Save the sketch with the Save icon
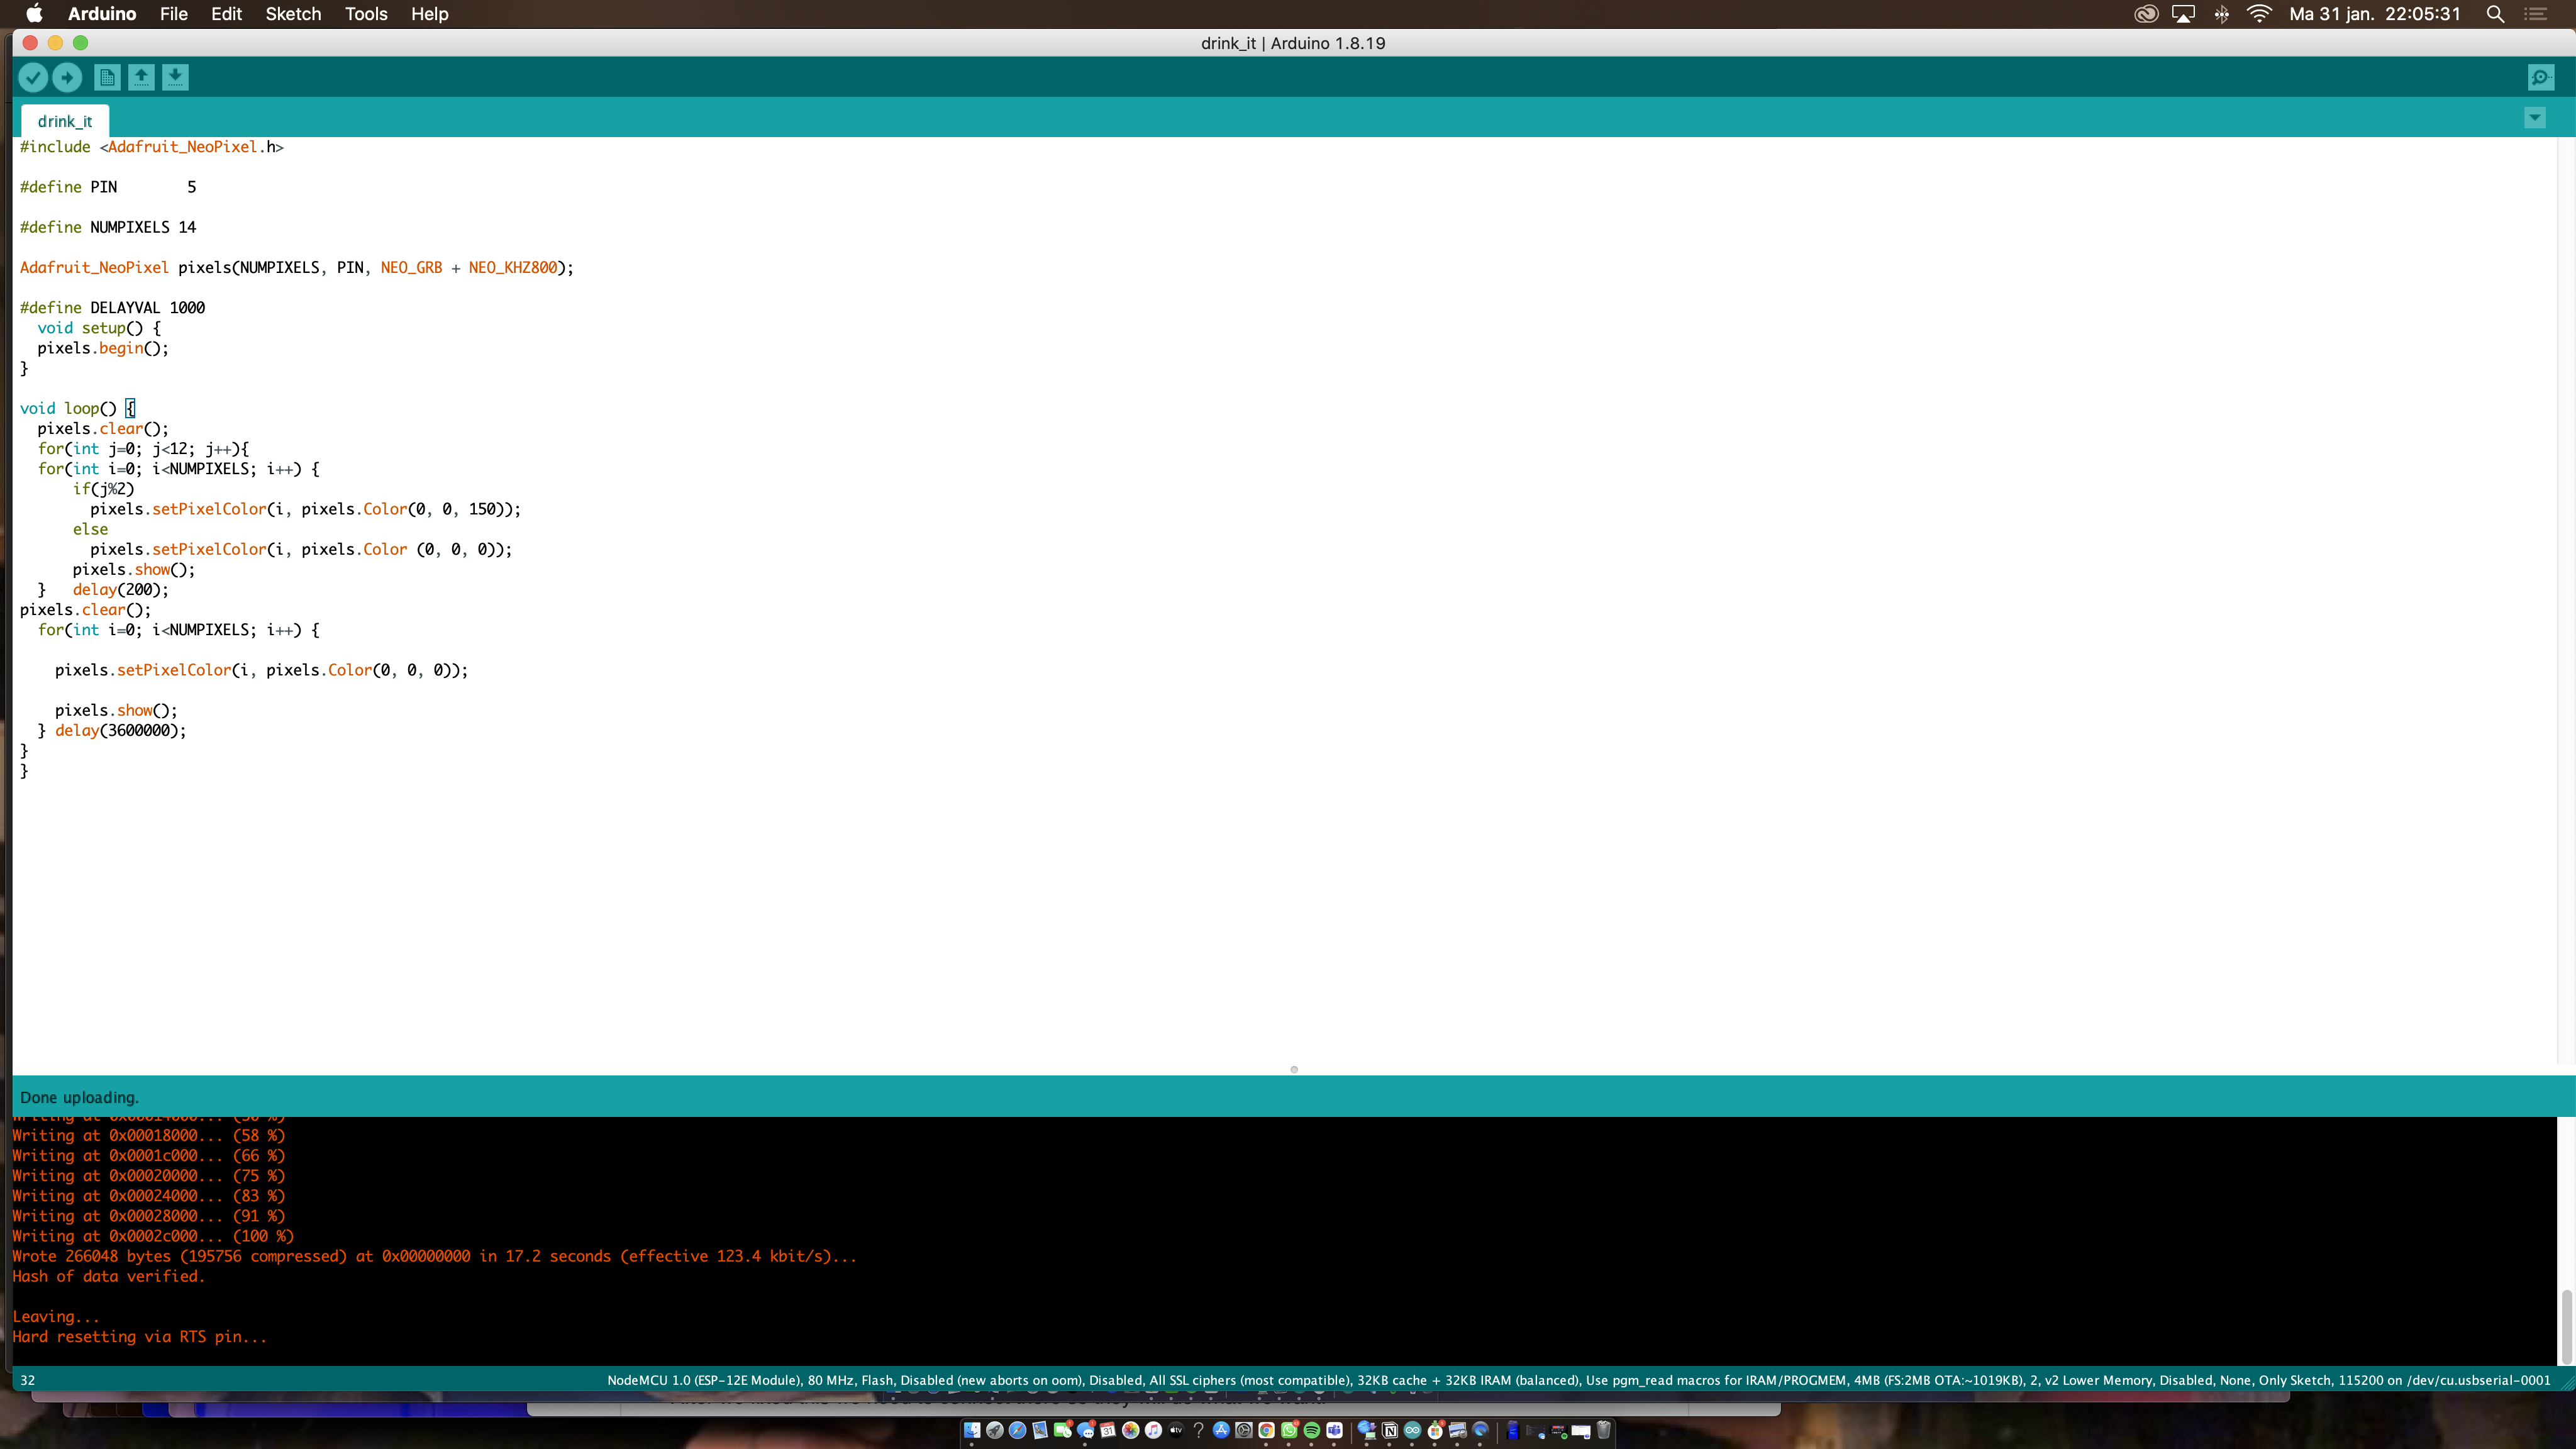Viewport: 2576px width, 1449px height. tap(175, 77)
